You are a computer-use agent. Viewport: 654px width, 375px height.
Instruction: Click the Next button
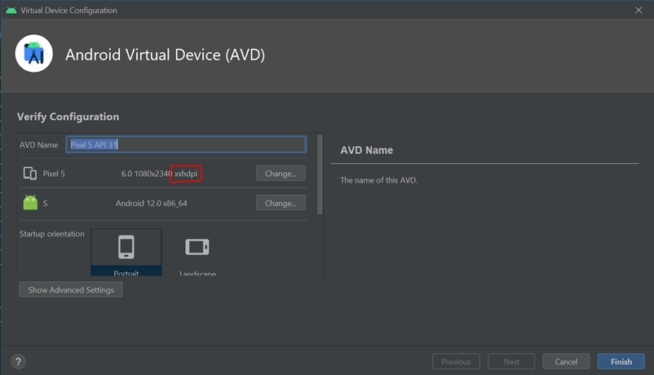(511, 362)
